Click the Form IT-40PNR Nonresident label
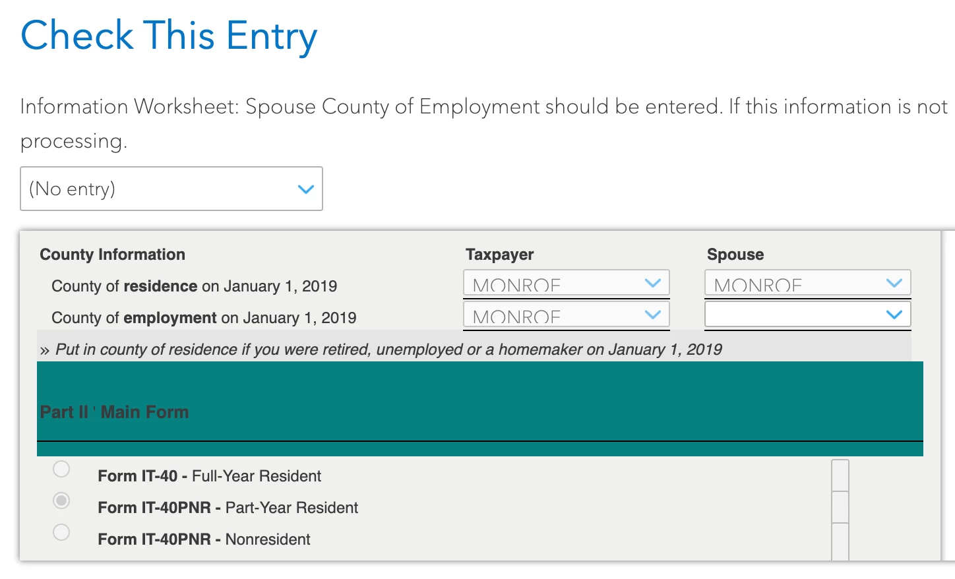 [x=204, y=539]
